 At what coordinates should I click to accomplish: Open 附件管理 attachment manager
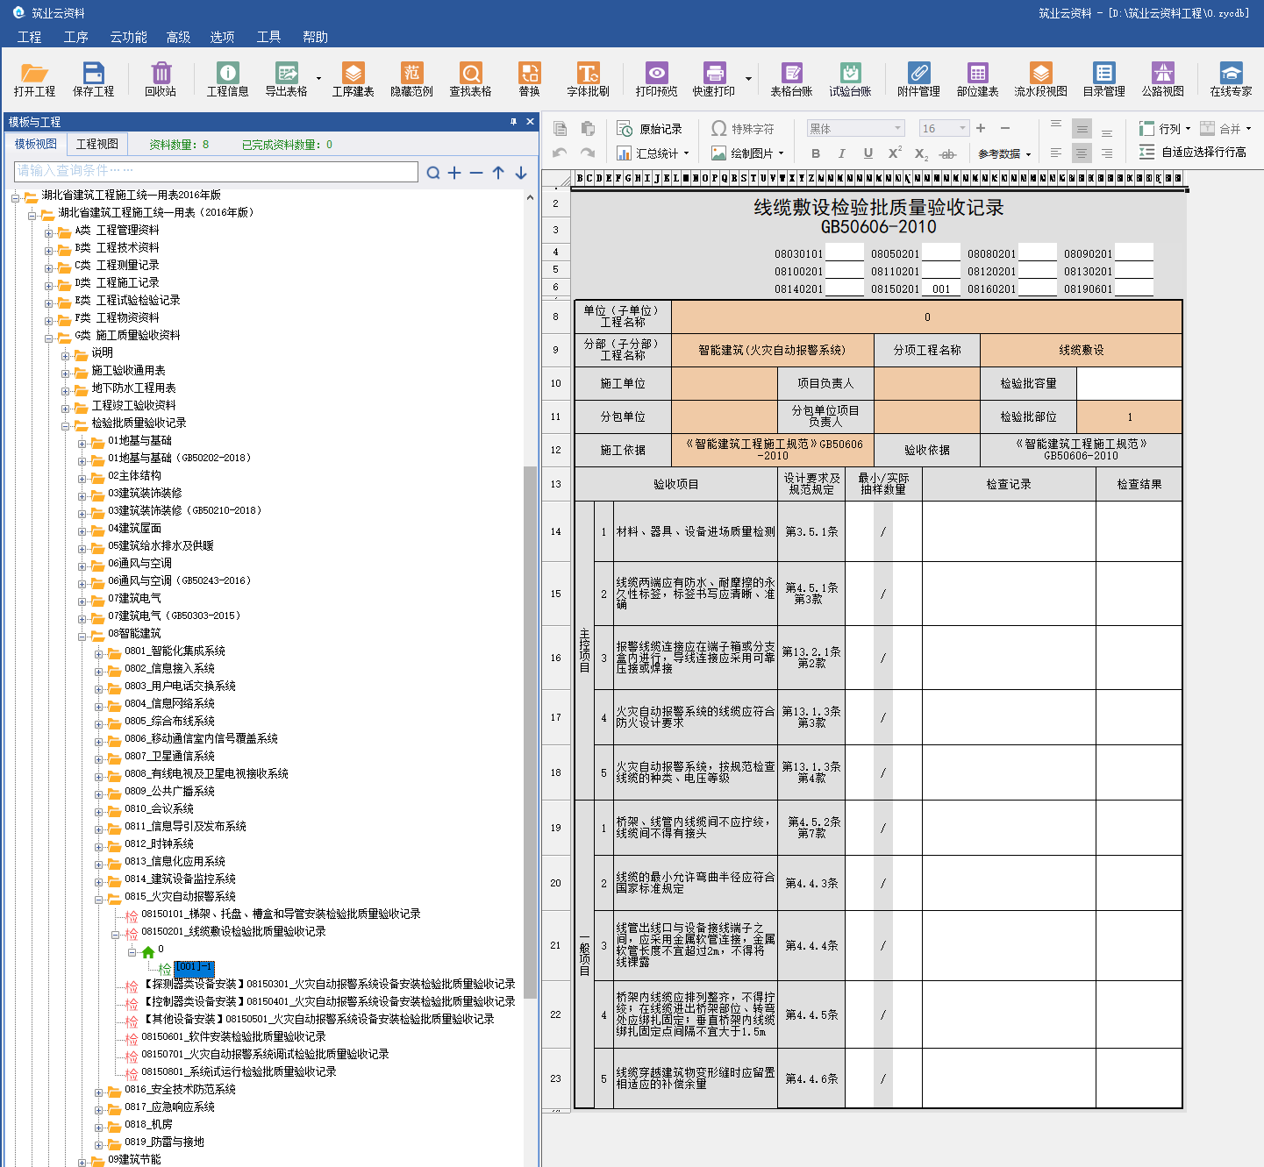(918, 79)
